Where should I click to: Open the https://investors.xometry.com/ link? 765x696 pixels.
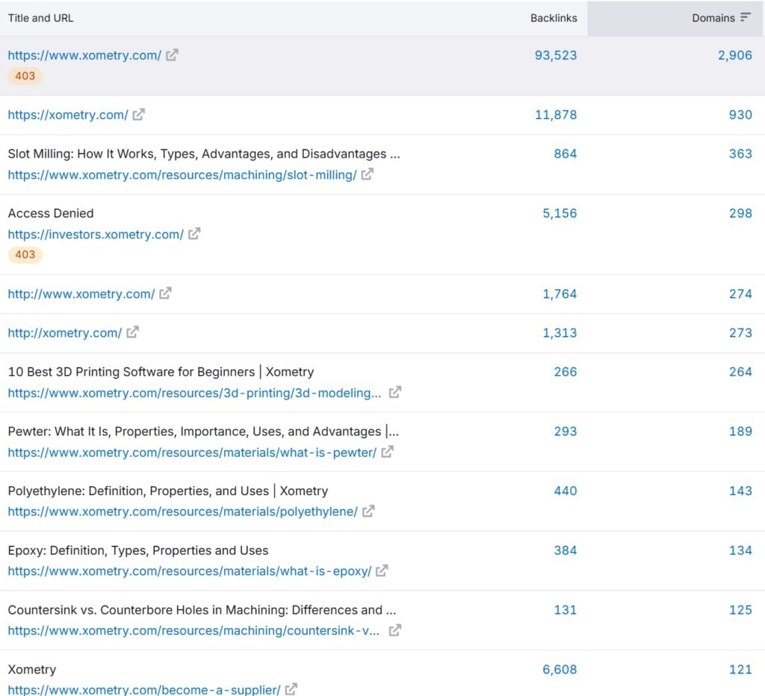click(96, 234)
